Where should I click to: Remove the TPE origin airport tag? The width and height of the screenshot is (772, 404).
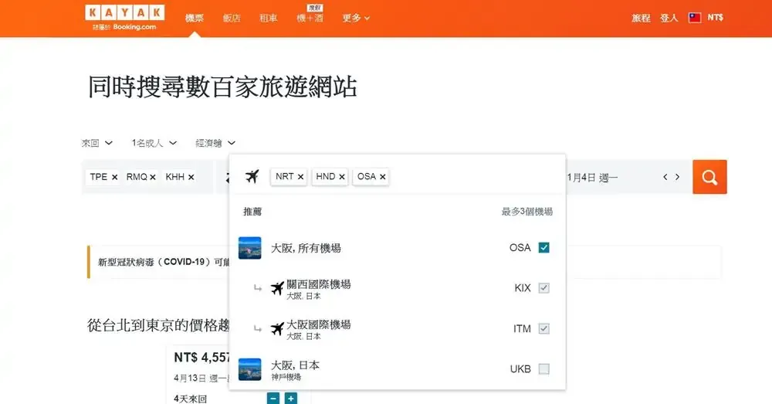pos(114,178)
